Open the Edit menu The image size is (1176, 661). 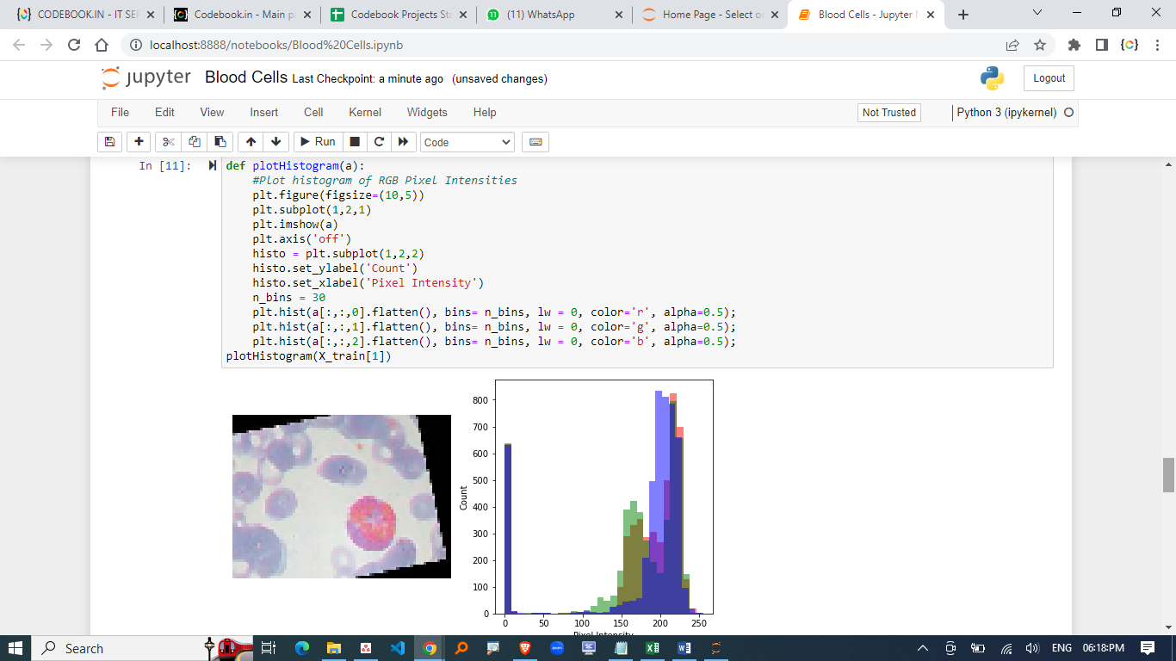tap(164, 113)
